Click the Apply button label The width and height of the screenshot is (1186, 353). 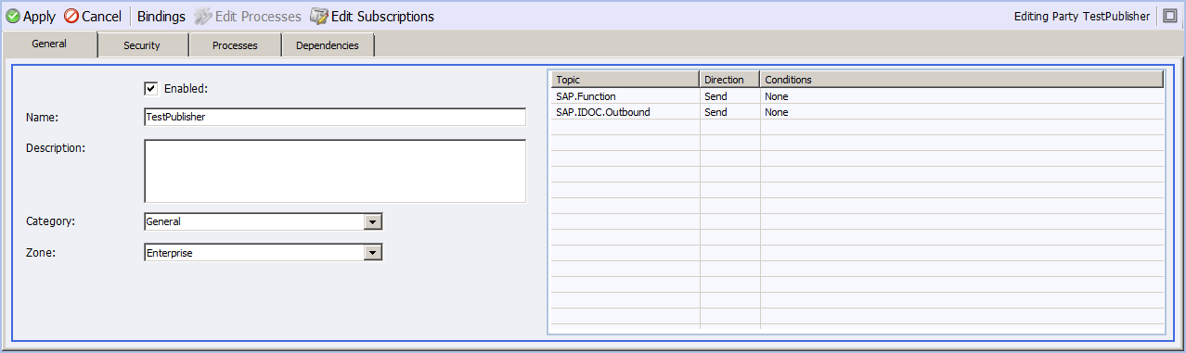[x=39, y=17]
